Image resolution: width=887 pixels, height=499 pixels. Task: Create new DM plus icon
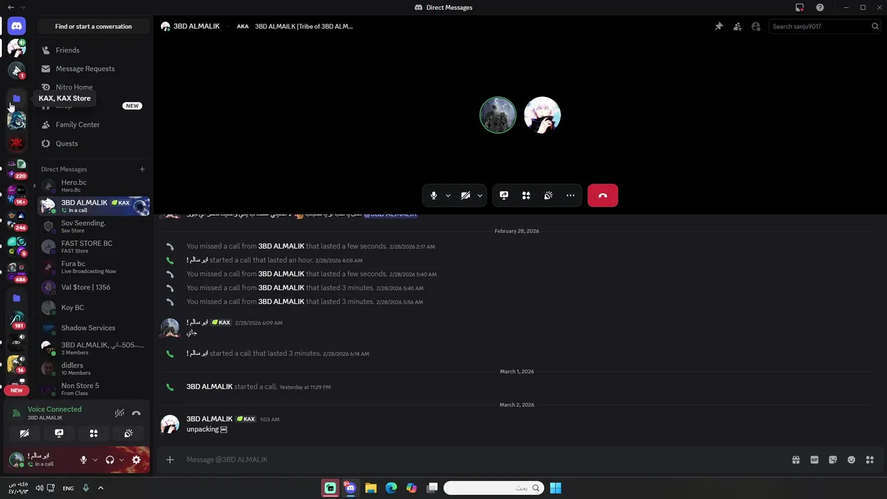[x=142, y=169]
